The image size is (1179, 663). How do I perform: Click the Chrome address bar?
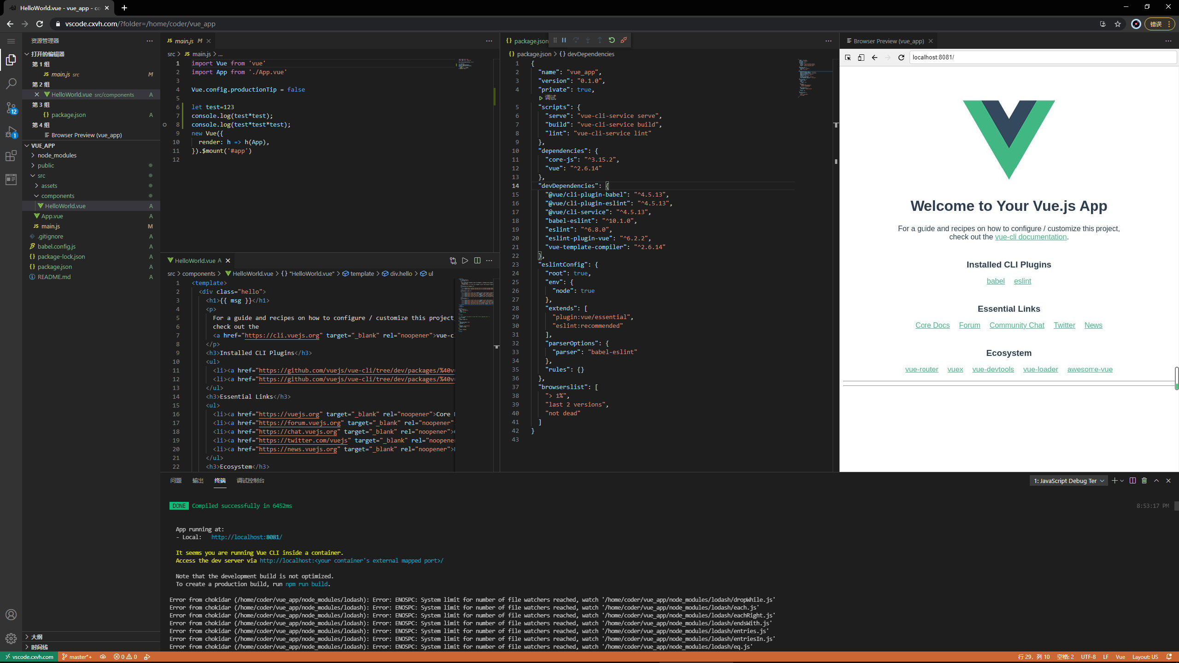click(x=571, y=24)
